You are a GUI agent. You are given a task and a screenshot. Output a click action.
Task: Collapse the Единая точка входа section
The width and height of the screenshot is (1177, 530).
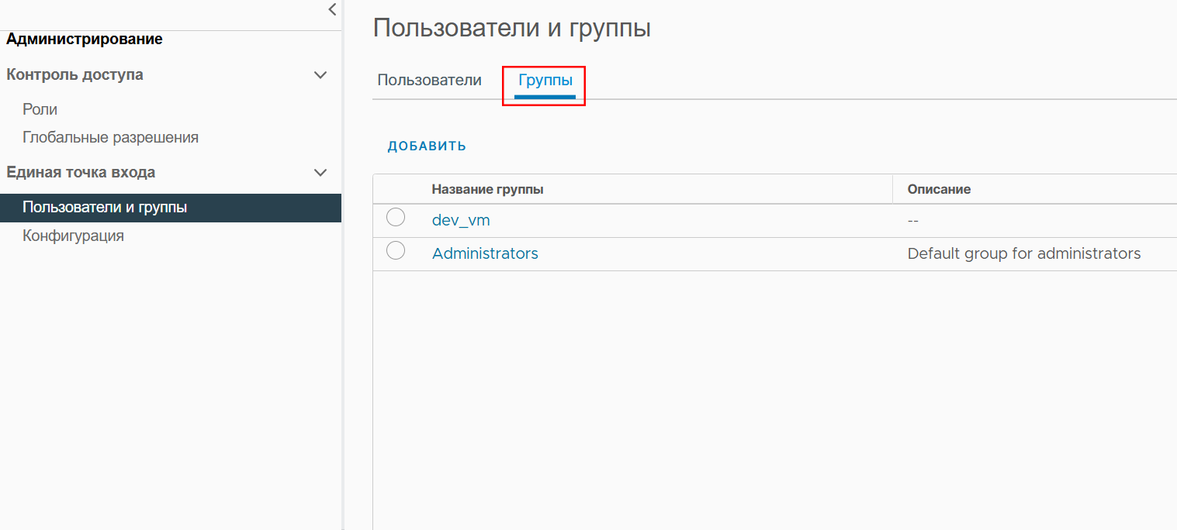320,172
